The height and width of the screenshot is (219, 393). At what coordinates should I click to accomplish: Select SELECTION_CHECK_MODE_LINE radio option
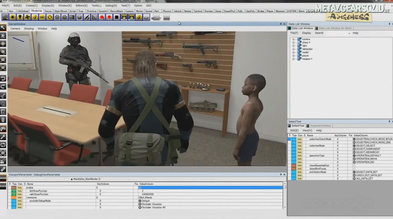click(x=354, y=143)
